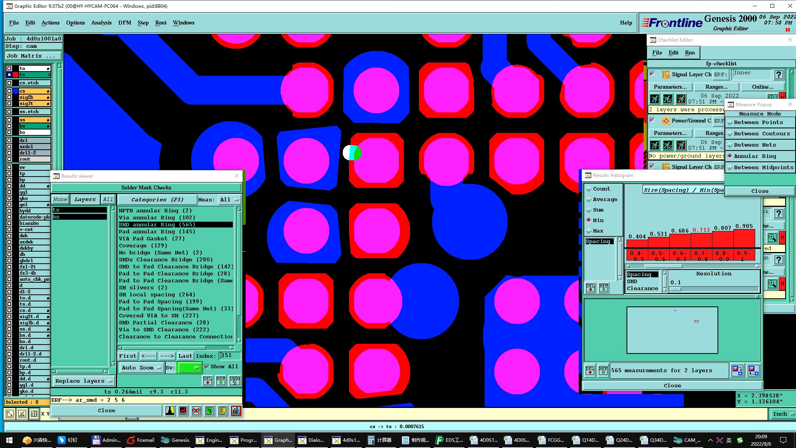Click the blue color swatch beside cs layer
The image size is (796, 448).
click(x=16, y=91)
